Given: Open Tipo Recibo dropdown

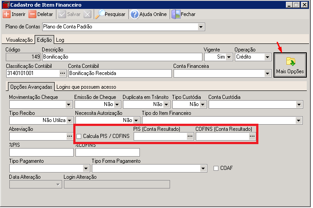Looking at the screenshot, I should click(x=69, y=121).
